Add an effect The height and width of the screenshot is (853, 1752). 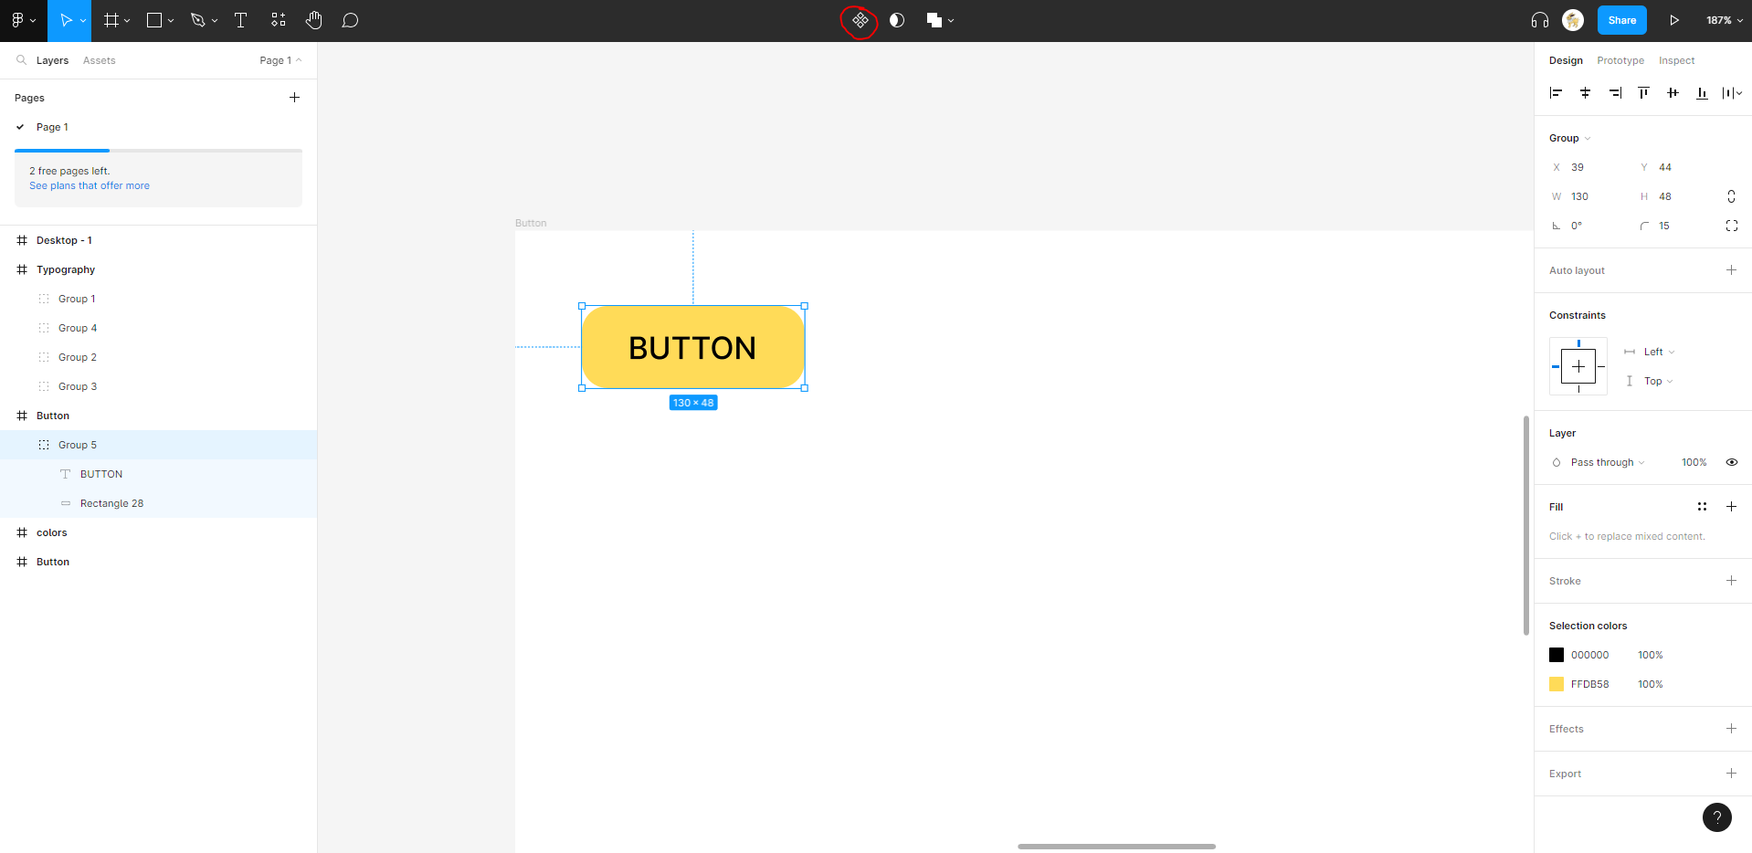pos(1731,729)
